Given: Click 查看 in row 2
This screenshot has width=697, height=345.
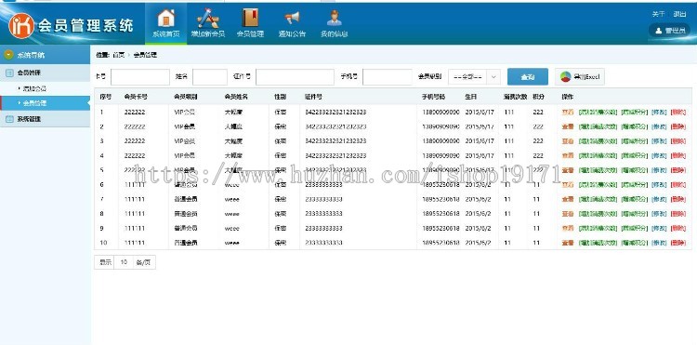Looking at the screenshot, I should click(568, 126).
